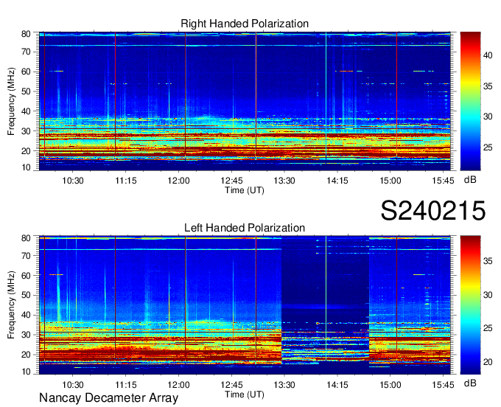Screen dimensions: 501x407
Task: Click the 'Nancay Decameter Array' caption
Action: click(x=108, y=398)
